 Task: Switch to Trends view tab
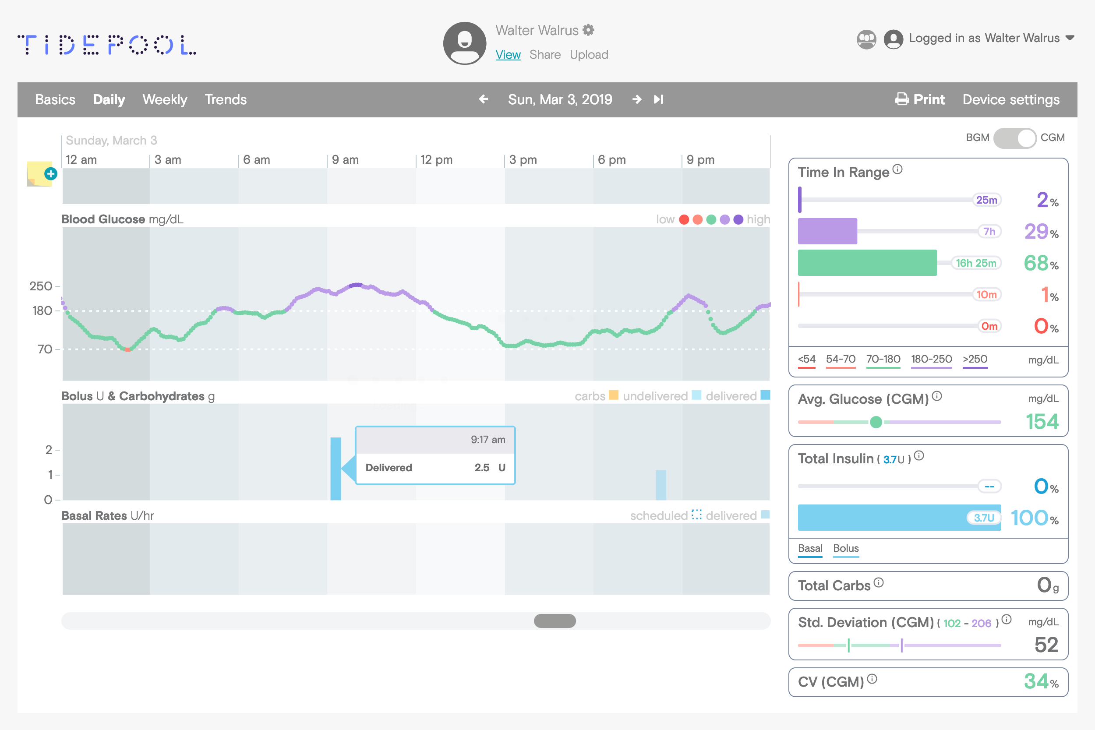coord(225,100)
